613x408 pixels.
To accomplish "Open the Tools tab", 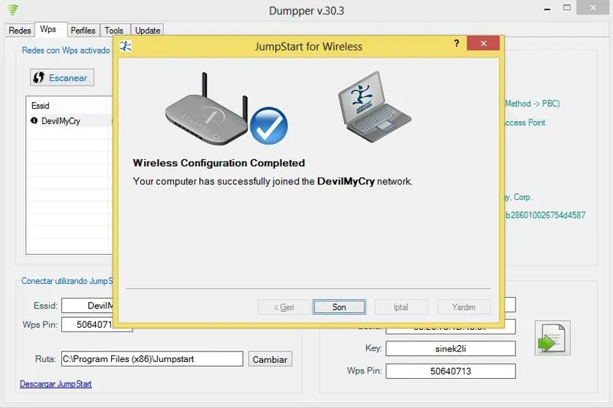I will (113, 31).
